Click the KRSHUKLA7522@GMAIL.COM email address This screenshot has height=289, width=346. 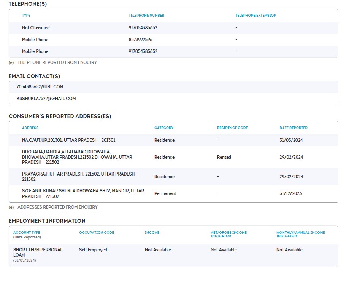[46, 99]
